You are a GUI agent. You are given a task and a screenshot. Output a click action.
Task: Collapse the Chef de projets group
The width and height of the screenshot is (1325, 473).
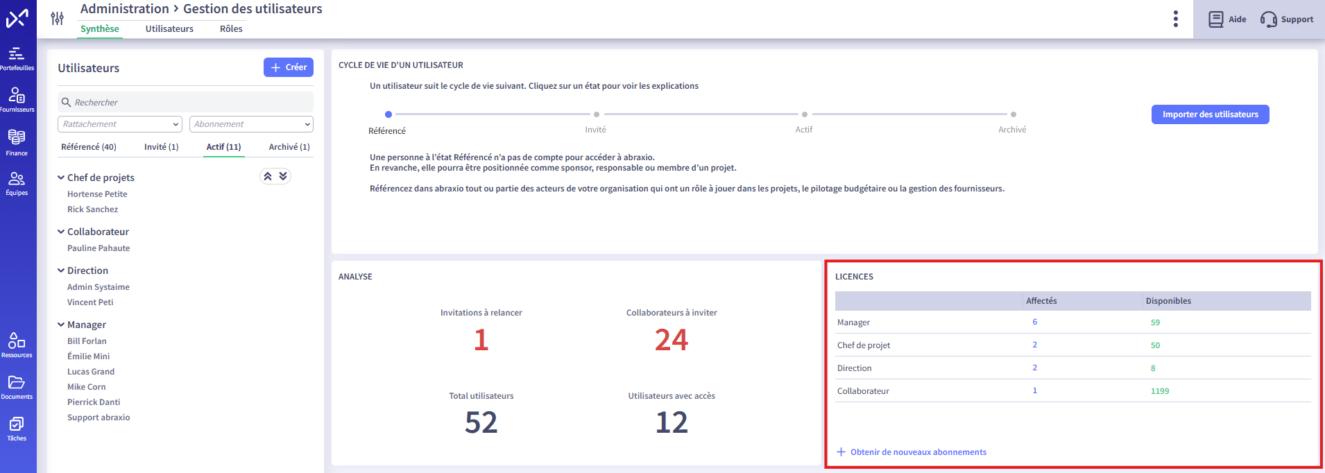coord(61,178)
